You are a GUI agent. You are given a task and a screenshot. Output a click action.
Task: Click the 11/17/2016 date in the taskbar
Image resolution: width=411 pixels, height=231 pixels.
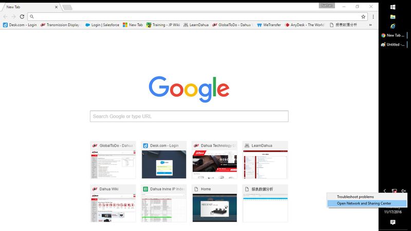click(x=393, y=212)
